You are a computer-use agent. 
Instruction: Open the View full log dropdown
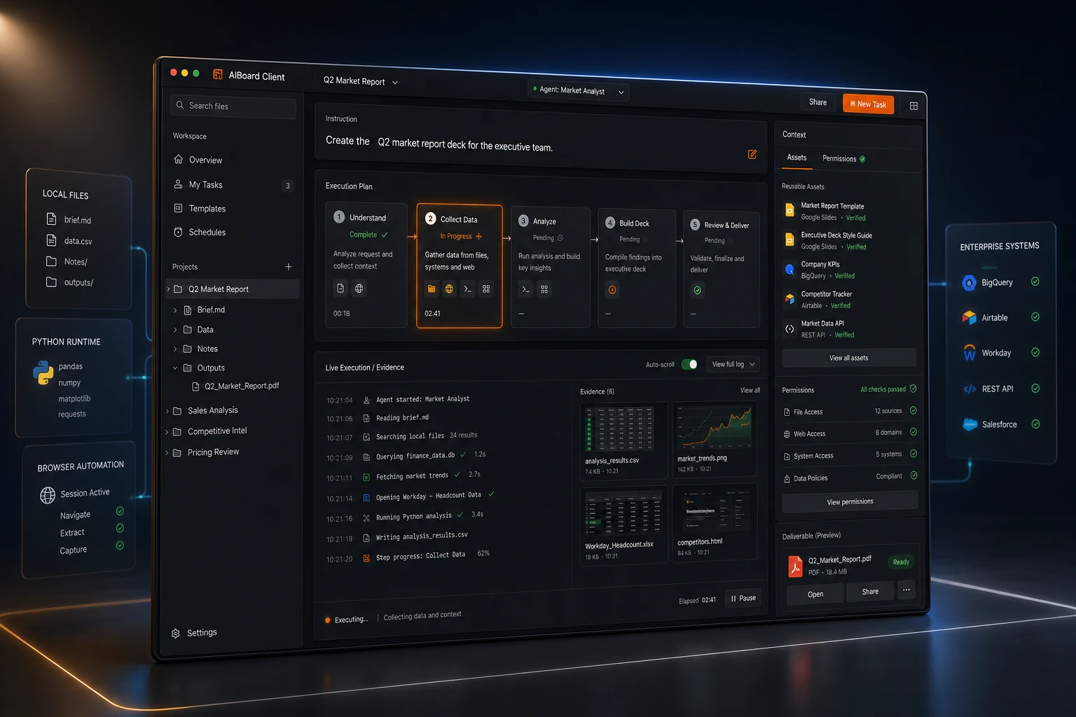pos(733,364)
